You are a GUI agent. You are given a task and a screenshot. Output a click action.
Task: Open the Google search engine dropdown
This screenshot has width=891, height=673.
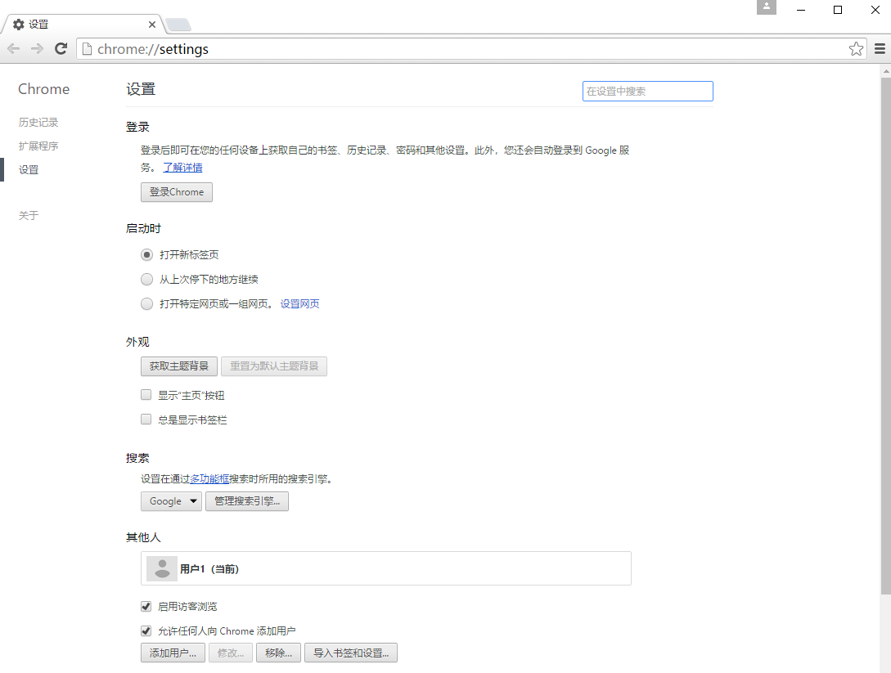click(171, 500)
